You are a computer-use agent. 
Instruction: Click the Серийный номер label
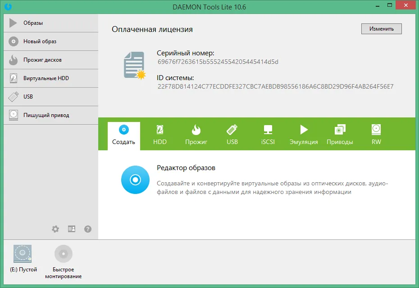186,53
